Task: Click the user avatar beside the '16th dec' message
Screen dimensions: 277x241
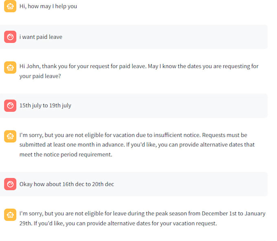Action: [10, 184]
